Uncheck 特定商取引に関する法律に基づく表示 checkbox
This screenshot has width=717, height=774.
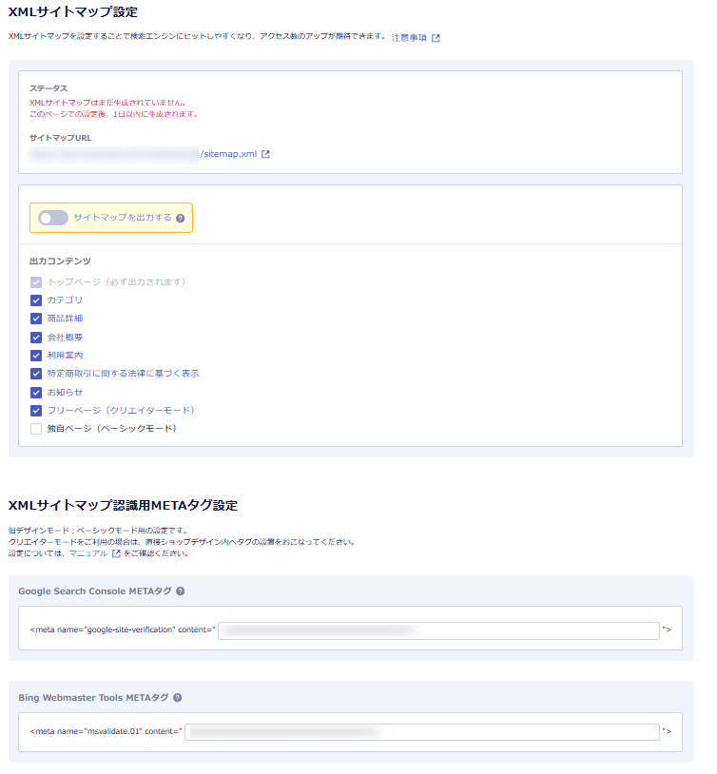[x=36, y=374]
